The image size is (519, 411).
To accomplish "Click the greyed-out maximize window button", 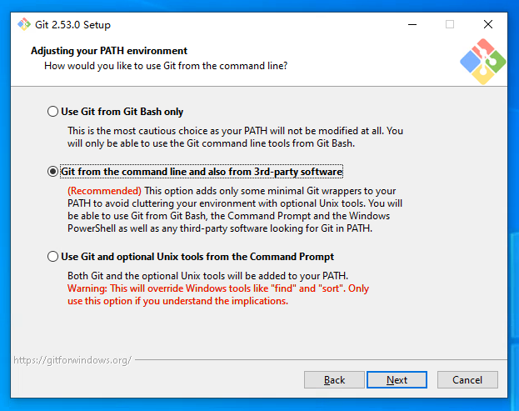I will (450, 25).
